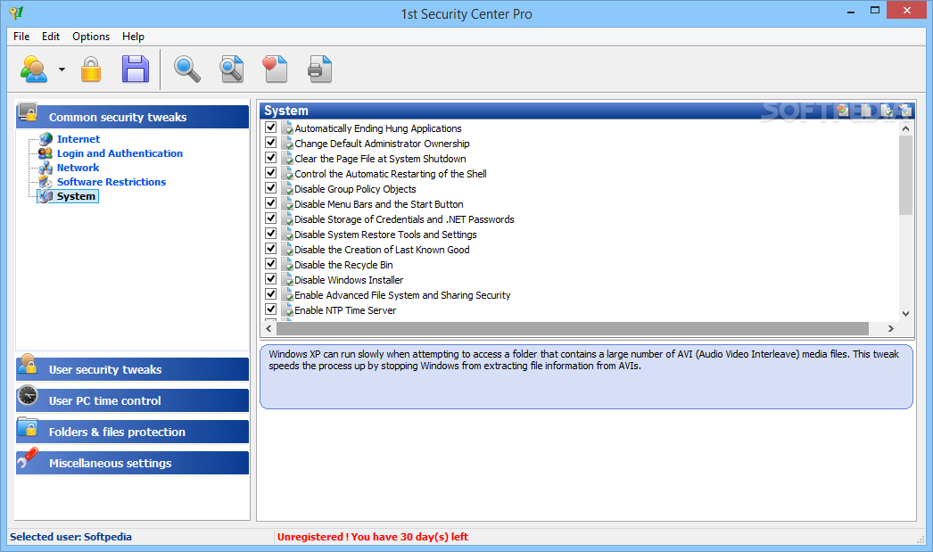This screenshot has height=552, width=933.
Task: Click the users icon in the toolbar
Action: coord(34,69)
